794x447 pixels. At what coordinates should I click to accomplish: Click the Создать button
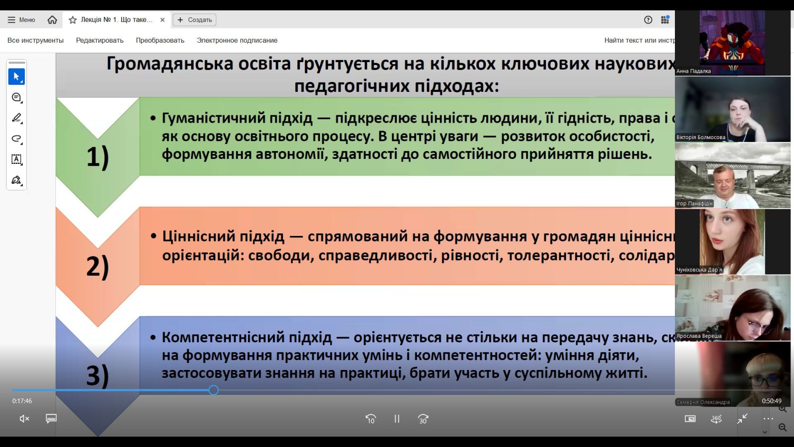pyautogui.click(x=194, y=20)
